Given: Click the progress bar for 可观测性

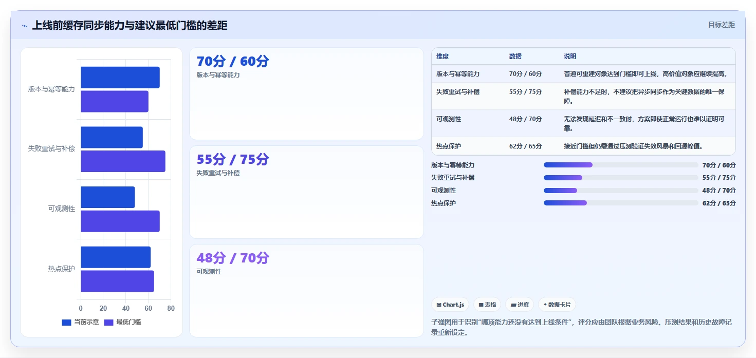Looking at the screenshot, I should 621,191.
